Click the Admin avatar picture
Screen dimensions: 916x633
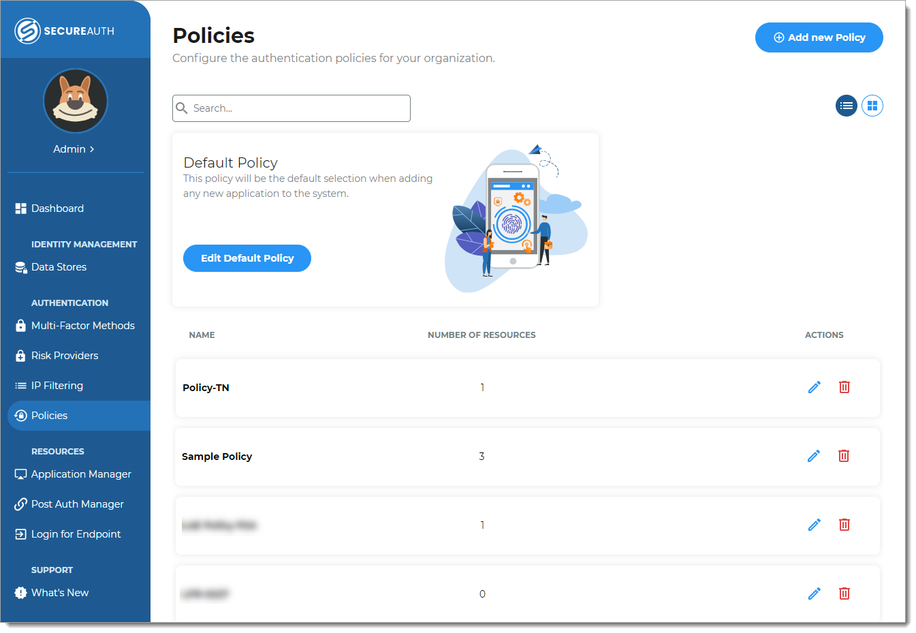[75, 101]
